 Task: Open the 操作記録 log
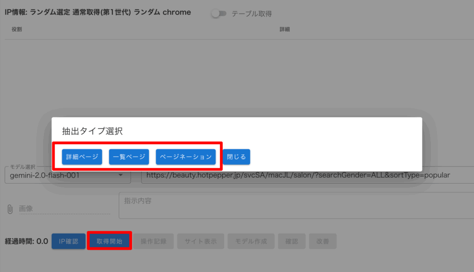(153, 241)
